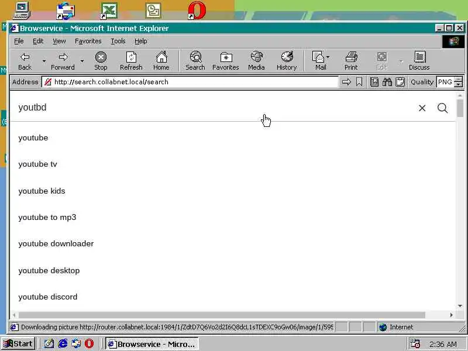
Task: Open the Mail button dropdown arrow
Action: [328, 57]
